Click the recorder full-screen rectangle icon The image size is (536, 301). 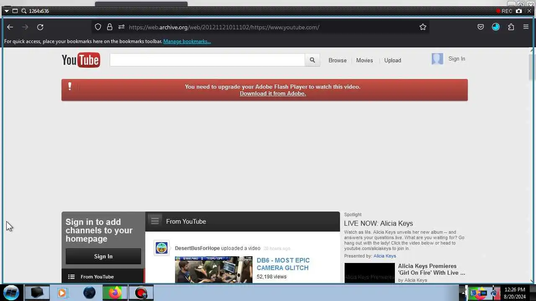[x=15, y=11]
